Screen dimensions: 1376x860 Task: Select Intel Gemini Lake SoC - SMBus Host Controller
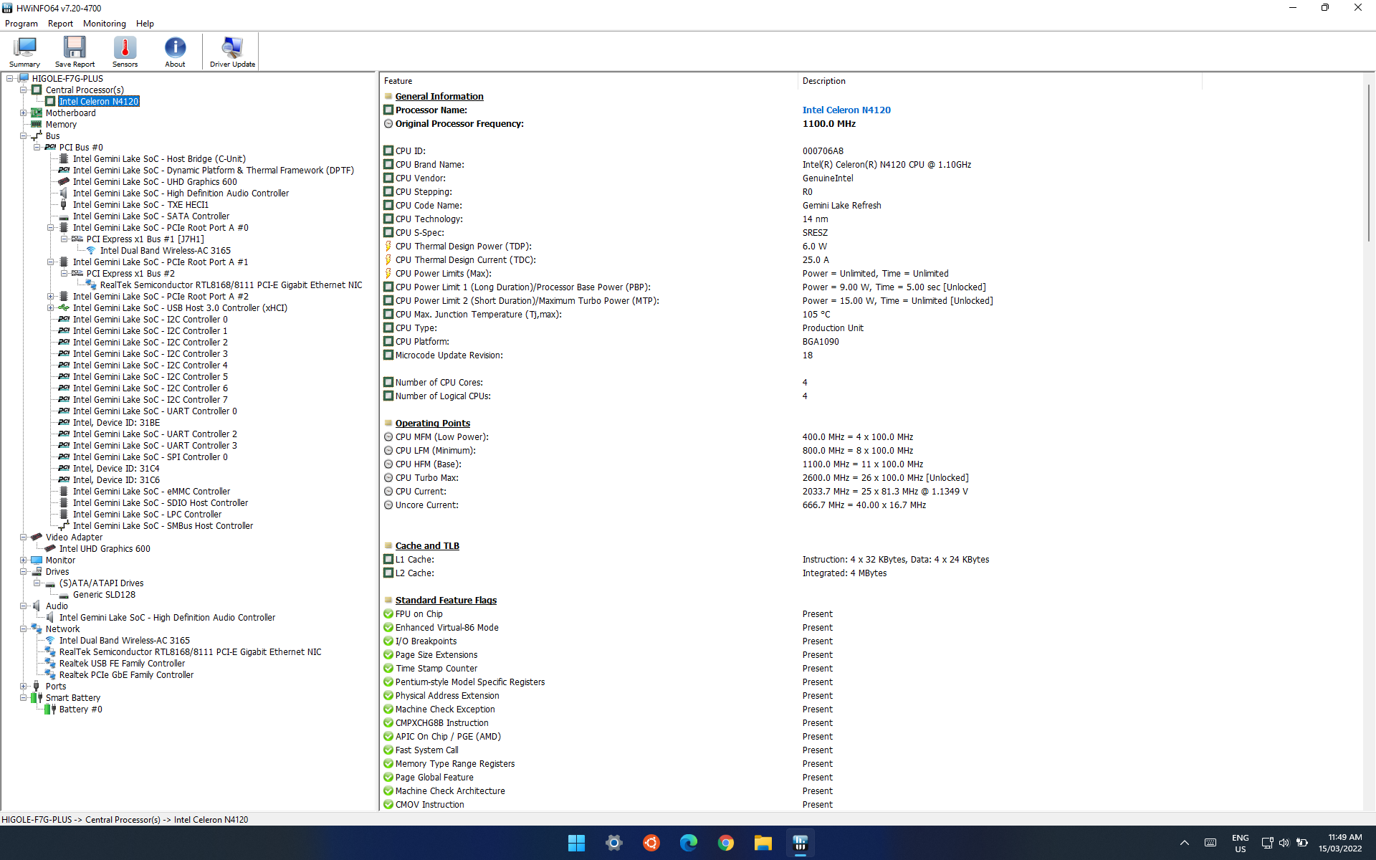pos(163,526)
